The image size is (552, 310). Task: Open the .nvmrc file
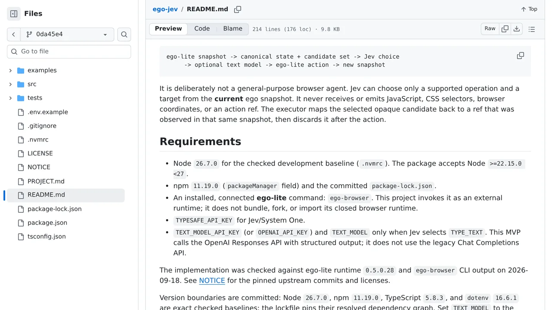click(38, 139)
